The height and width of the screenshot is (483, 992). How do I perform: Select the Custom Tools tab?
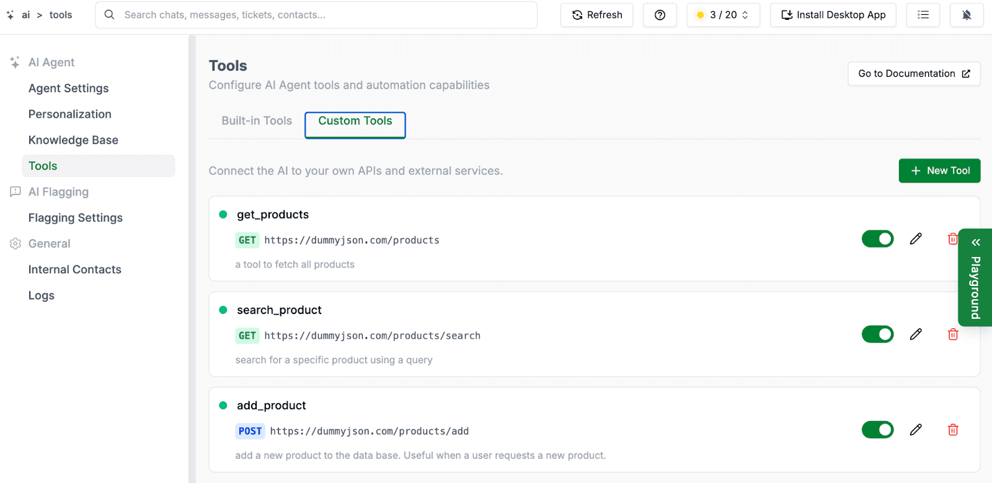click(355, 121)
